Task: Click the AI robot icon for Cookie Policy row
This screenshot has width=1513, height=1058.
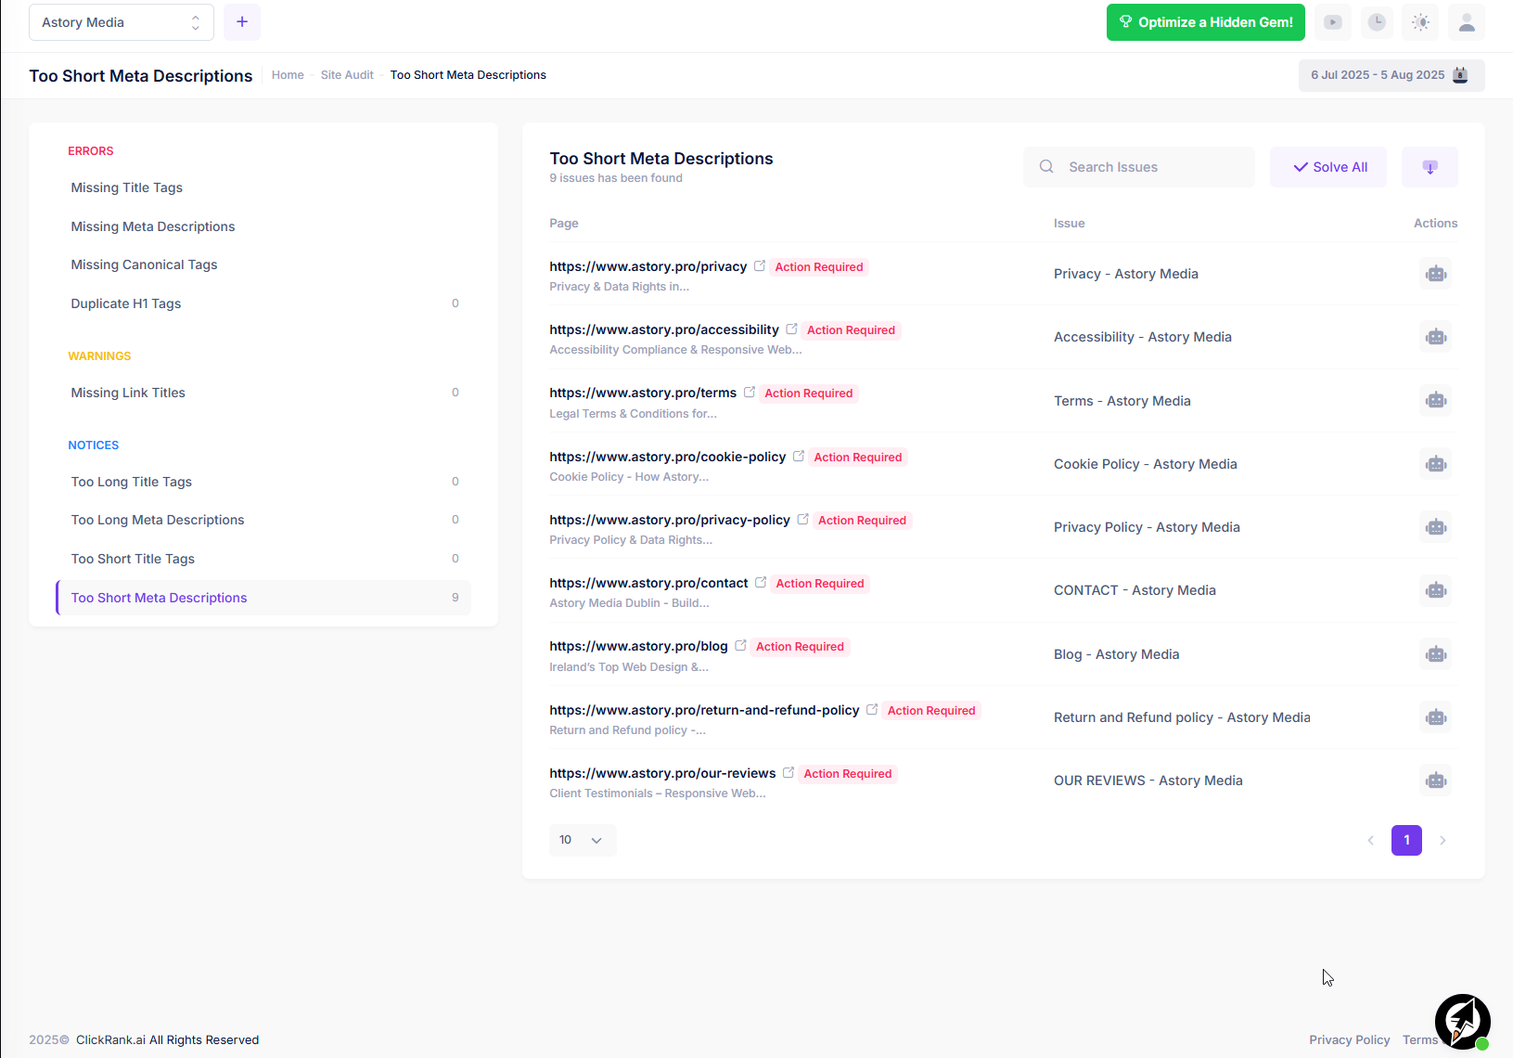Action: point(1436,464)
